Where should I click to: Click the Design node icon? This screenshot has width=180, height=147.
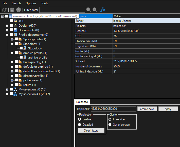pos(15,25)
